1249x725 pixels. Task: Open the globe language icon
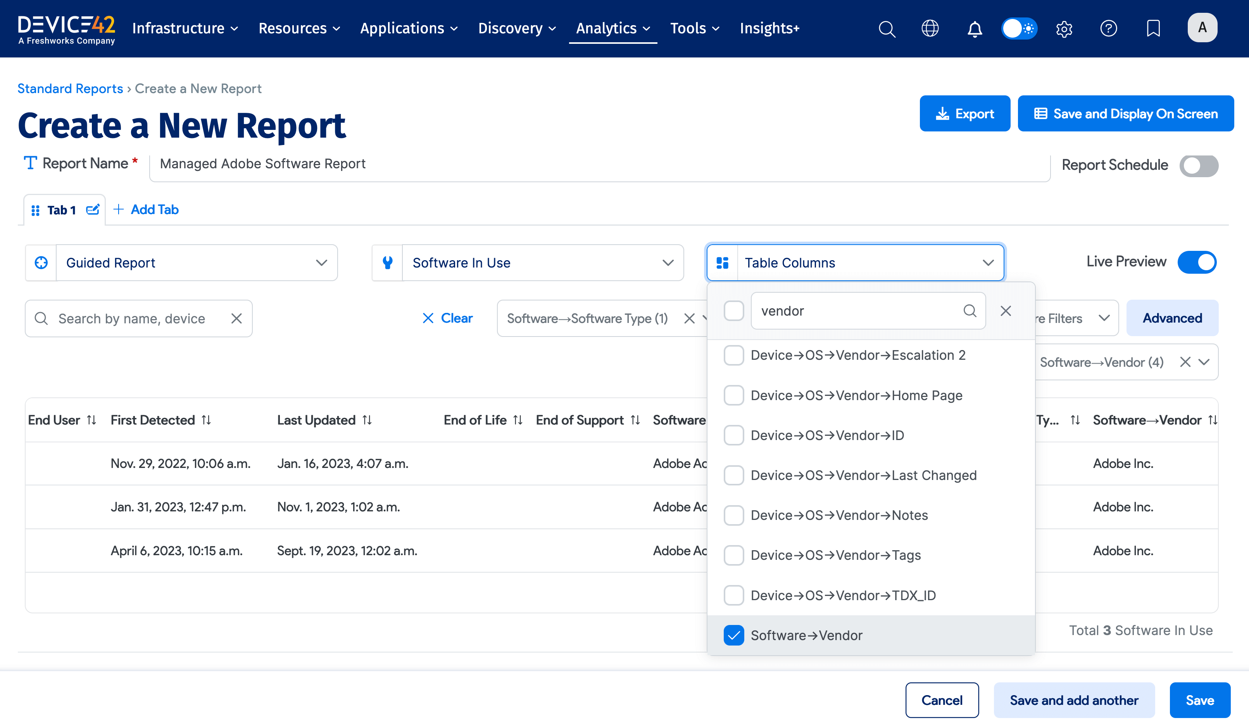click(930, 28)
